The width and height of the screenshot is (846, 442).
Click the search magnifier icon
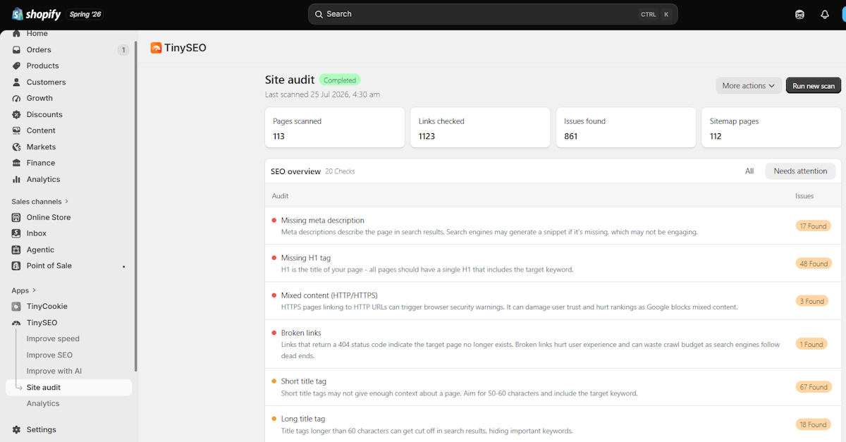pos(319,14)
